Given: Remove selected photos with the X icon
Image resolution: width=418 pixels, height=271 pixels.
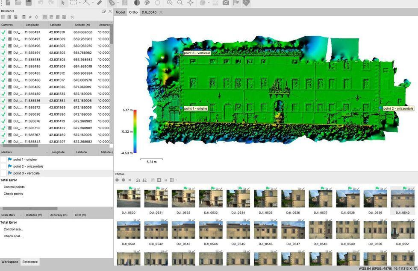Looking at the screenshot, I should click(x=130, y=180).
